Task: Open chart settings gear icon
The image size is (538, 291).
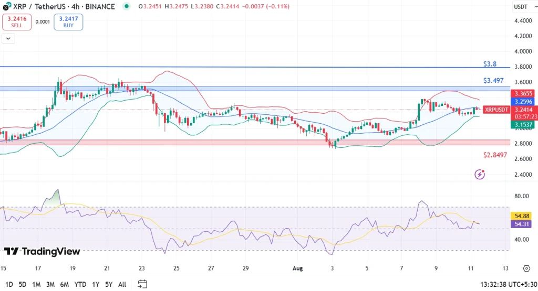Action: [526, 268]
